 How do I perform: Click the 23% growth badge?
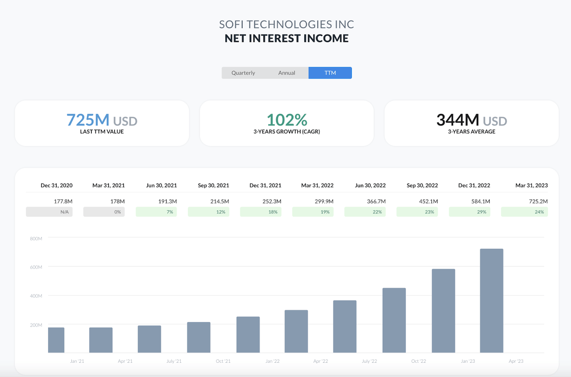pyautogui.click(x=417, y=212)
